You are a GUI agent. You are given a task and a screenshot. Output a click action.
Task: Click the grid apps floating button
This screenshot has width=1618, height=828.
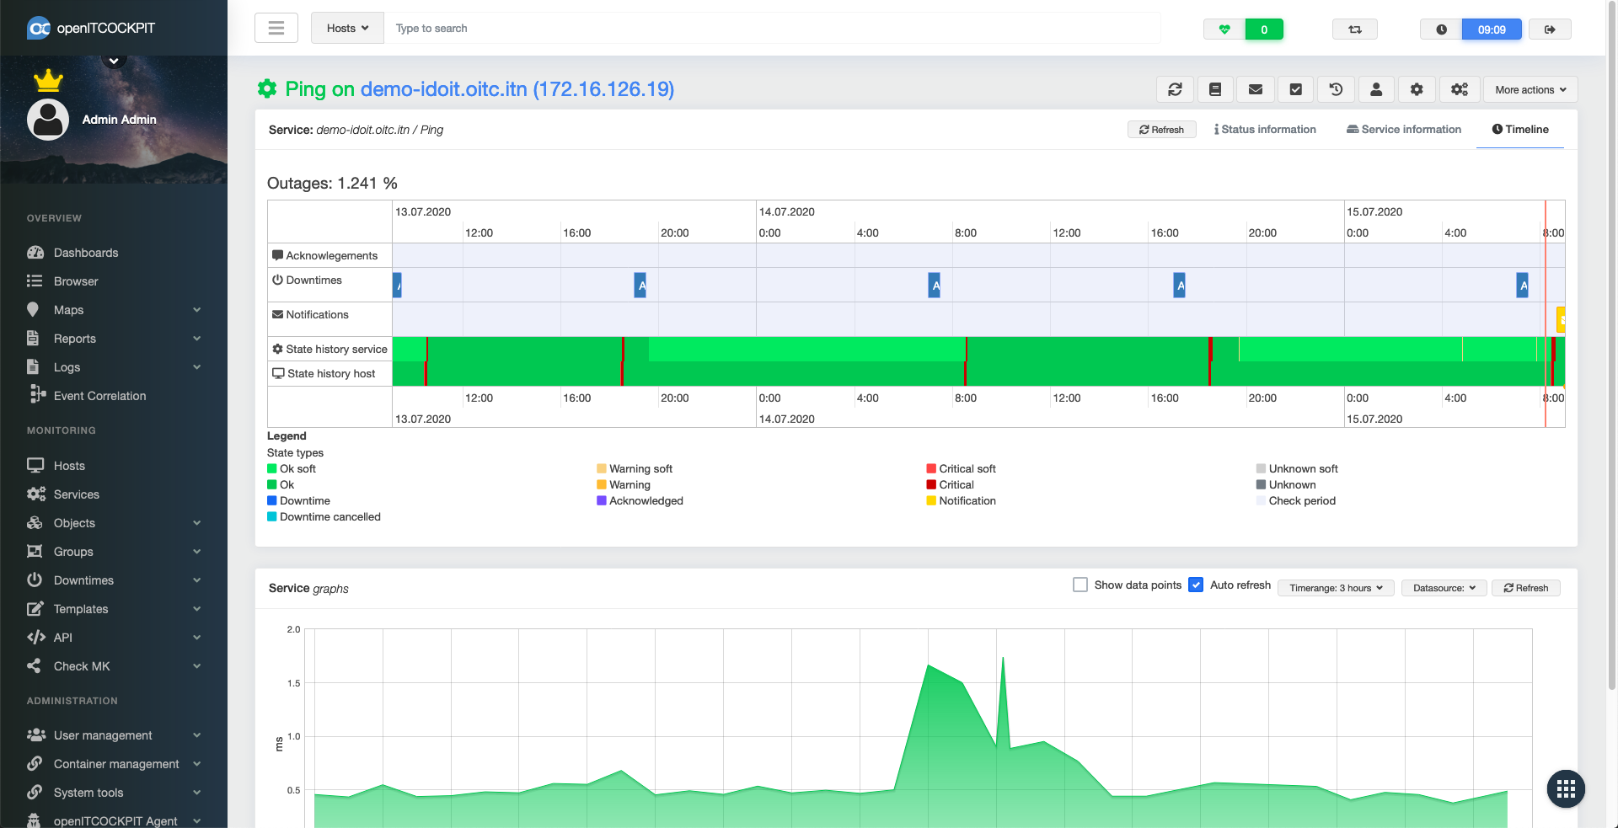[1566, 789]
